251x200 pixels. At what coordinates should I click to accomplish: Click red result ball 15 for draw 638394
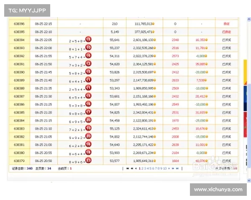click(88, 39)
